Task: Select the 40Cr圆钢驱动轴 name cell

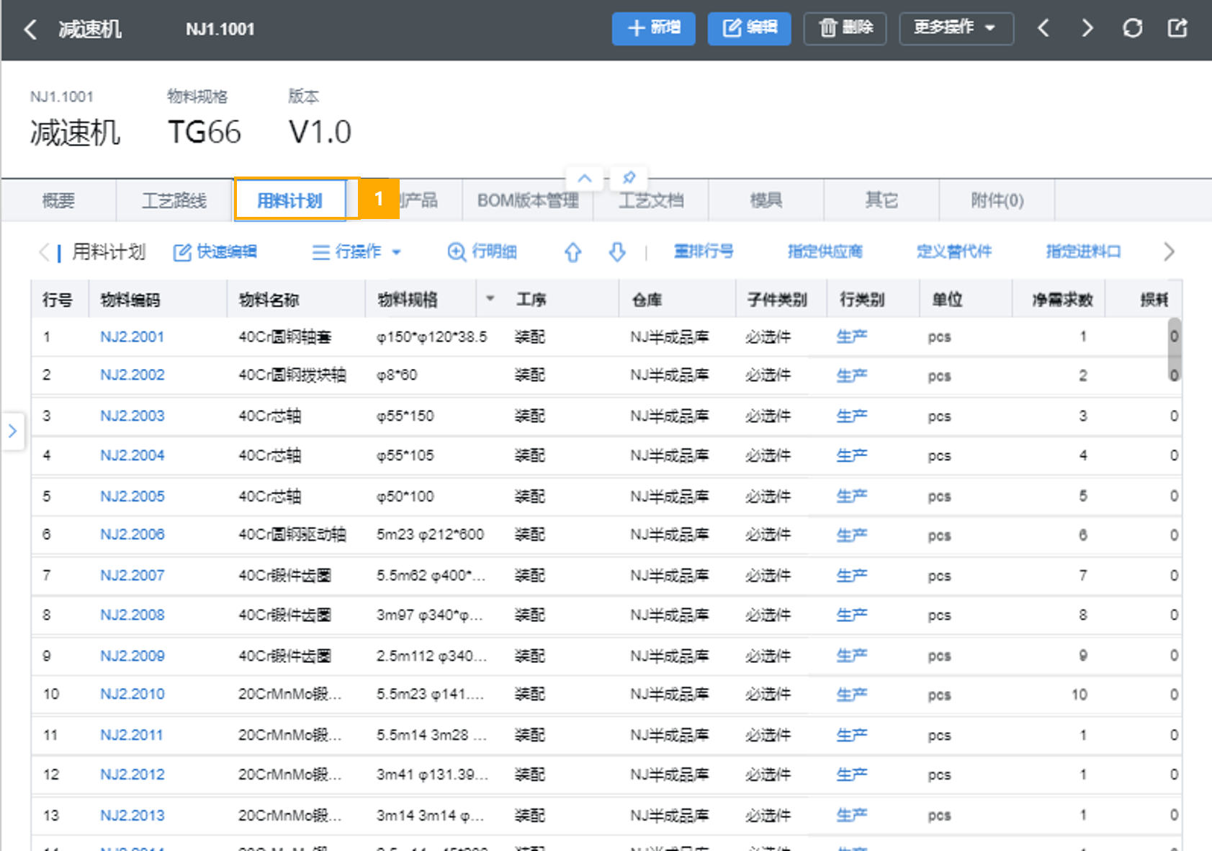Action: pyautogui.click(x=292, y=535)
